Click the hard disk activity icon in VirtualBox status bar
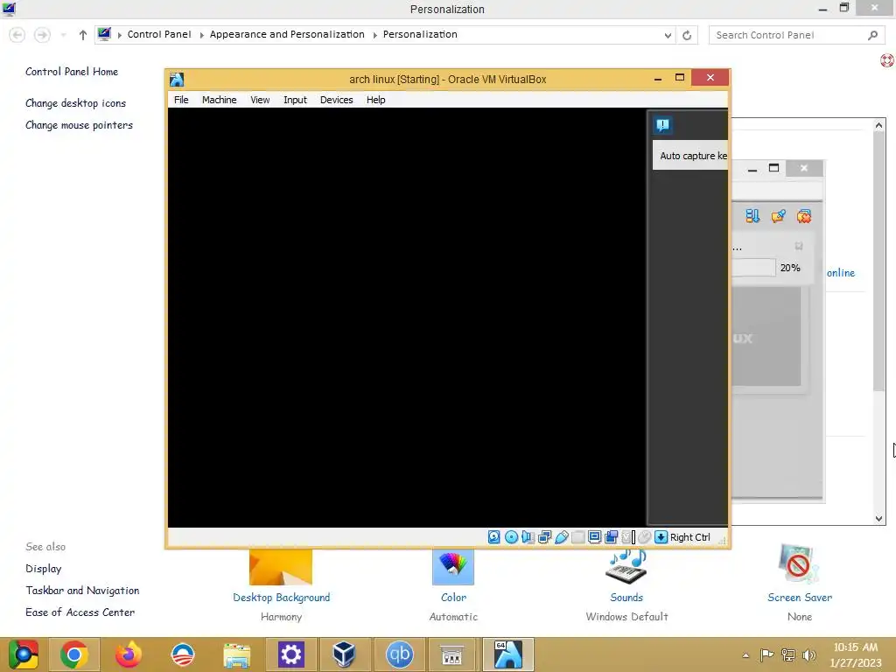 click(x=493, y=537)
